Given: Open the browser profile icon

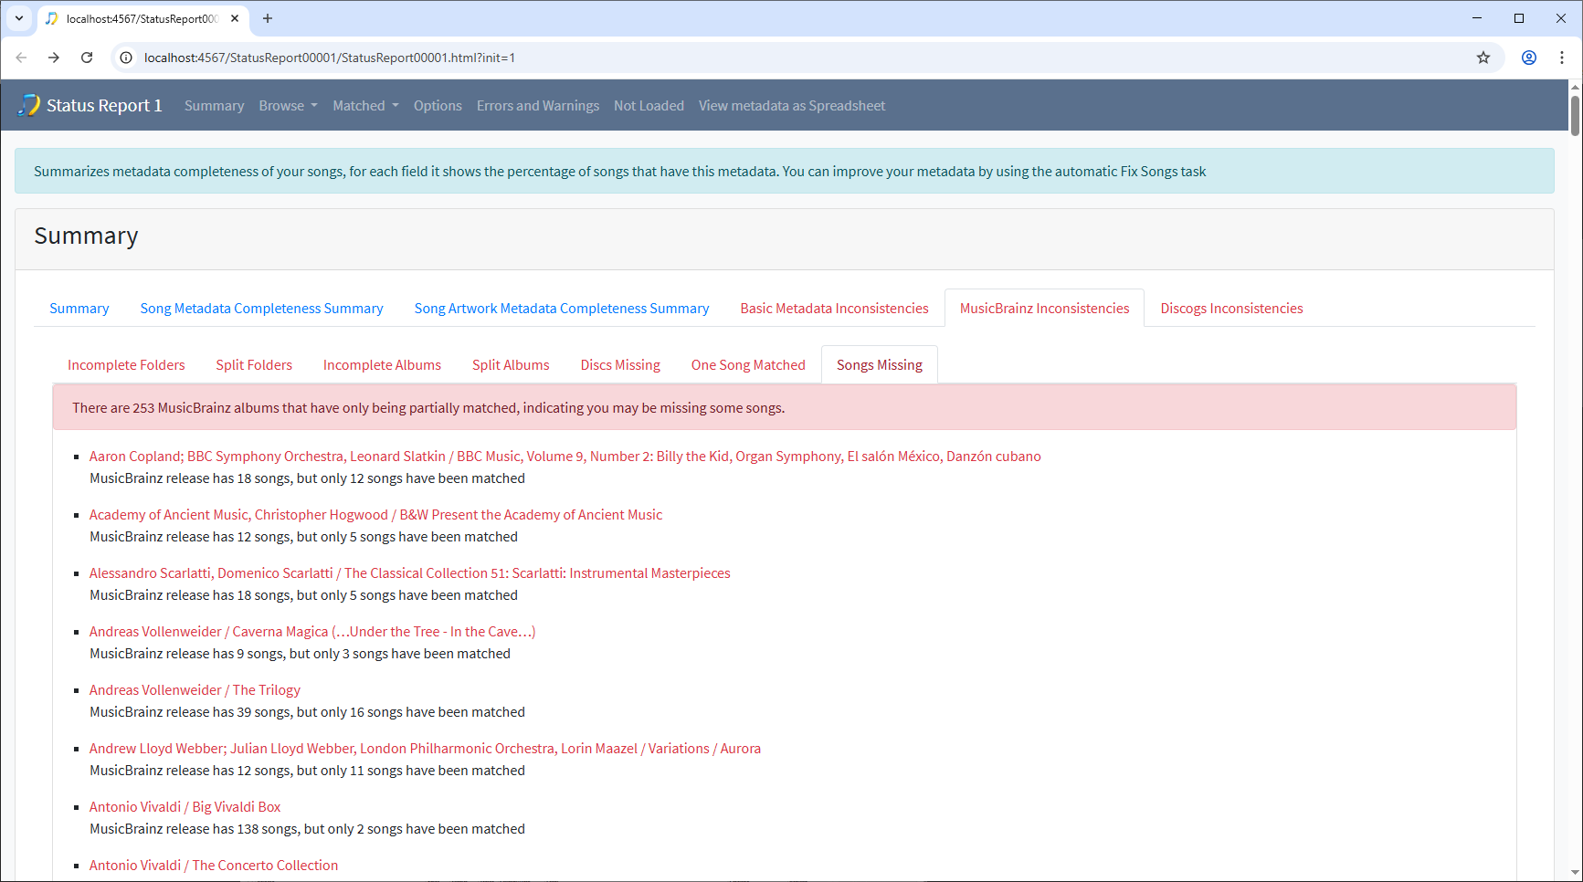Looking at the screenshot, I should click(x=1529, y=58).
